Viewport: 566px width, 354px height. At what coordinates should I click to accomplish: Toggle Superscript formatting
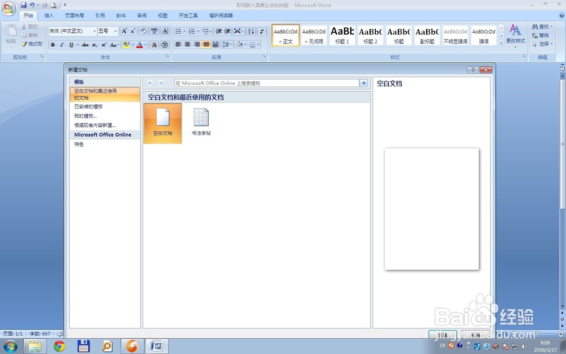click(104, 45)
